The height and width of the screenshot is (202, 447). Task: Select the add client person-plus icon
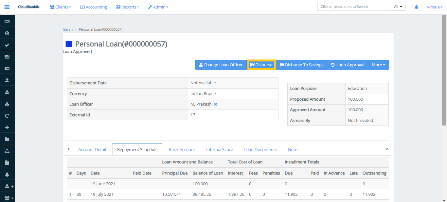tap(7, 186)
